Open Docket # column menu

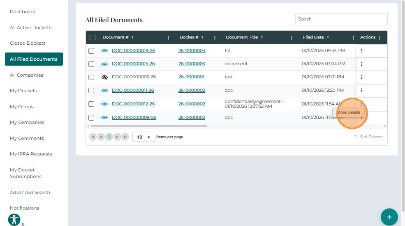click(x=215, y=38)
